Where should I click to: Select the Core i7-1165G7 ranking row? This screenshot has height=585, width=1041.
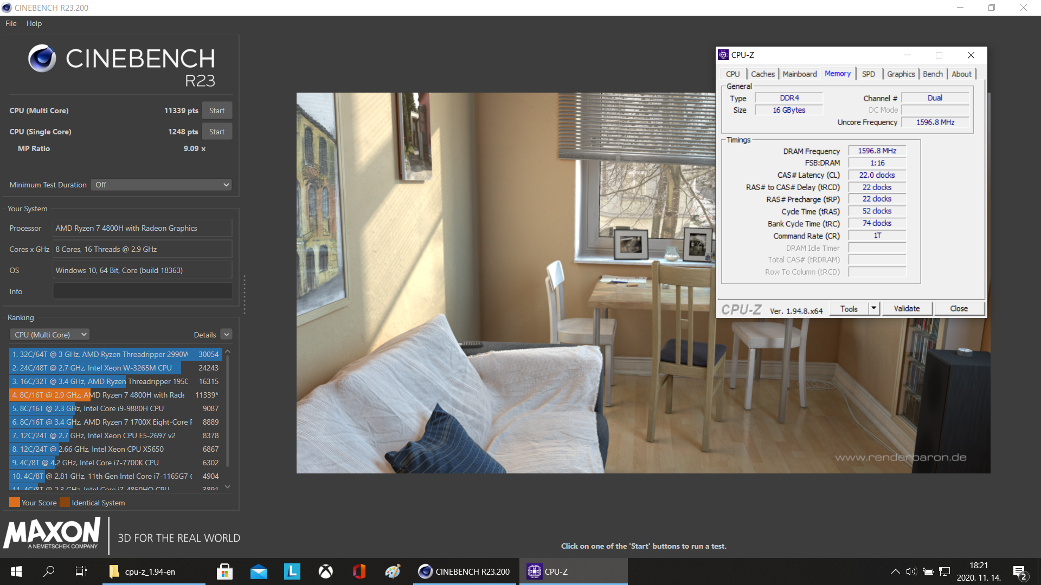pyautogui.click(x=115, y=476)
